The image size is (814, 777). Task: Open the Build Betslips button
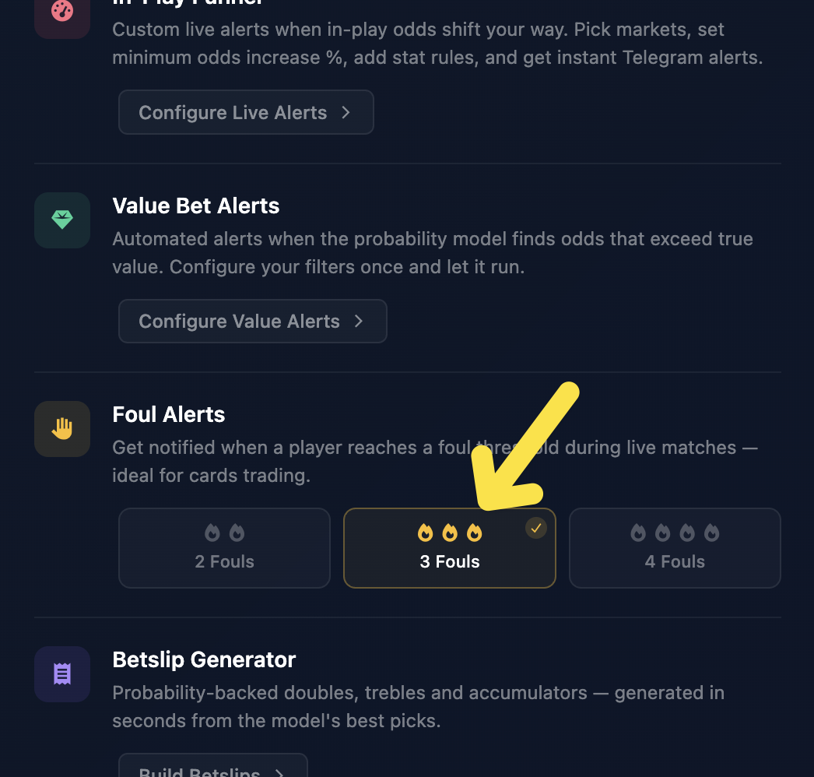pos(213,765)
